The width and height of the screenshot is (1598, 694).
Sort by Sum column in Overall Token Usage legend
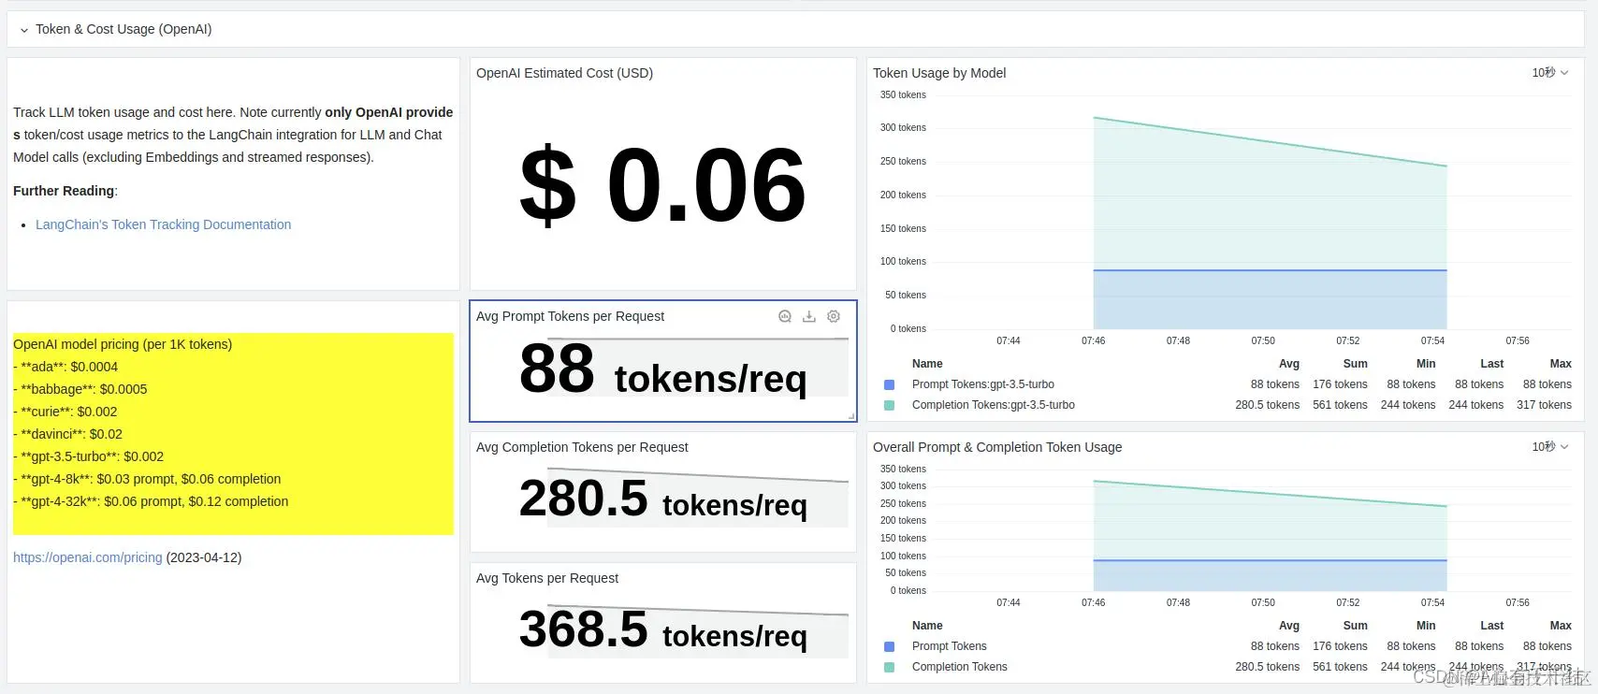(x=1356, y=626)
